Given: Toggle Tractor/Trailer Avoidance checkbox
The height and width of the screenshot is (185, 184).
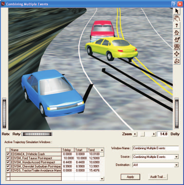Looking at the screenshot, I should [x=8, y=170].
